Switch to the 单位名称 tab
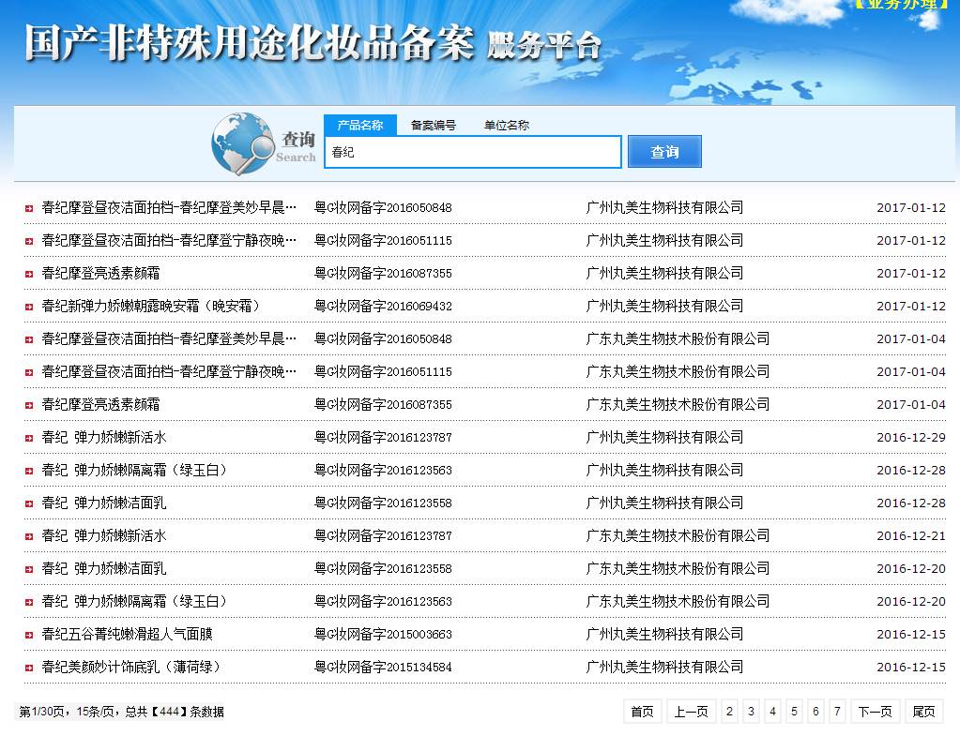The width and height of the screenshot is (960, 736). tap(507, 125)
